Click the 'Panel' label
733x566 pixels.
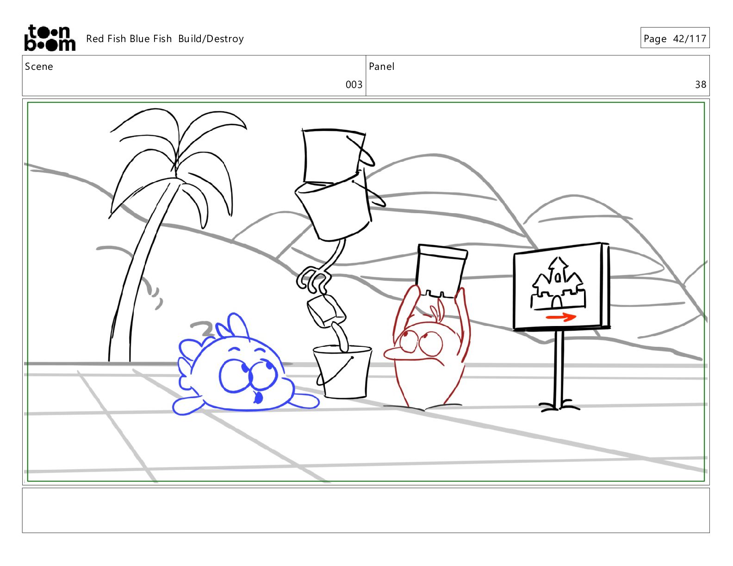(x=381, y=67)
